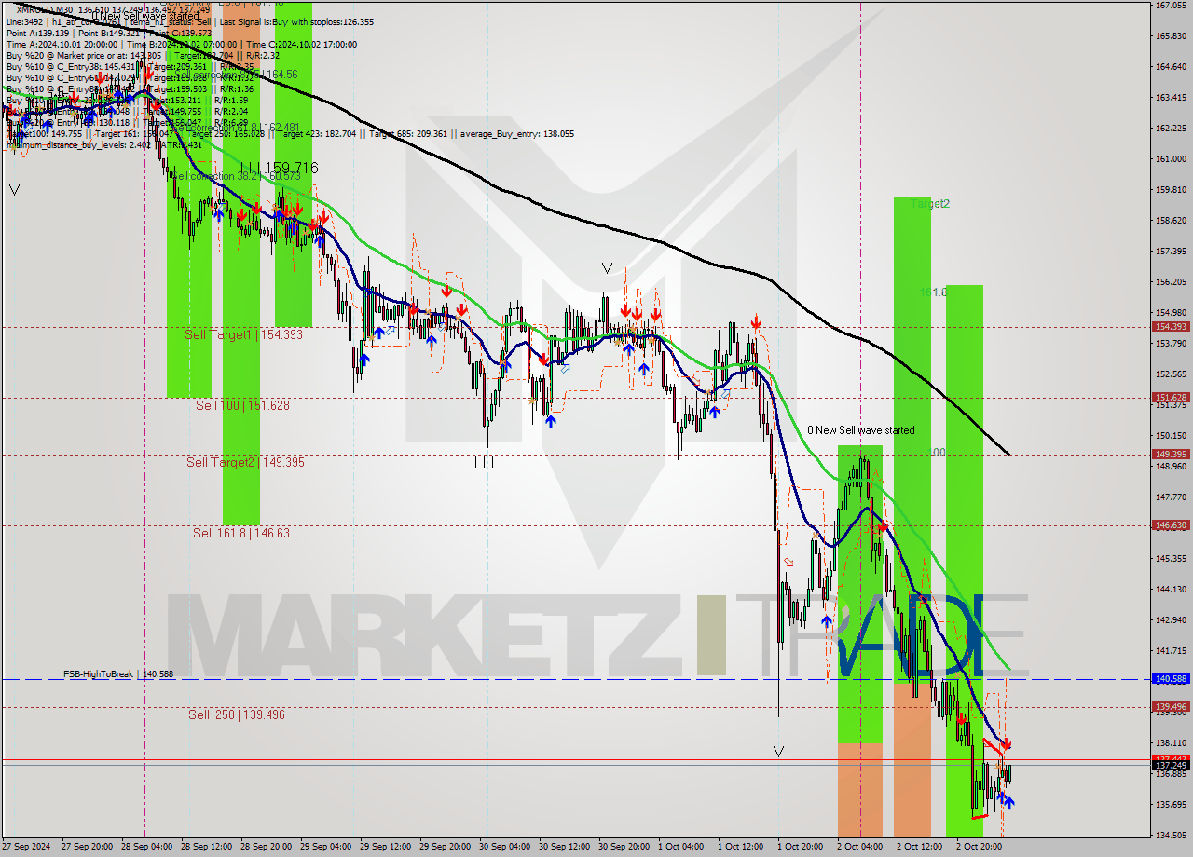The width and height of the screenshot is (1193, 857).
Task: Click the blue 140.588 tag on the price axis
Action: pyautogui.click(x=1171, y=679)
